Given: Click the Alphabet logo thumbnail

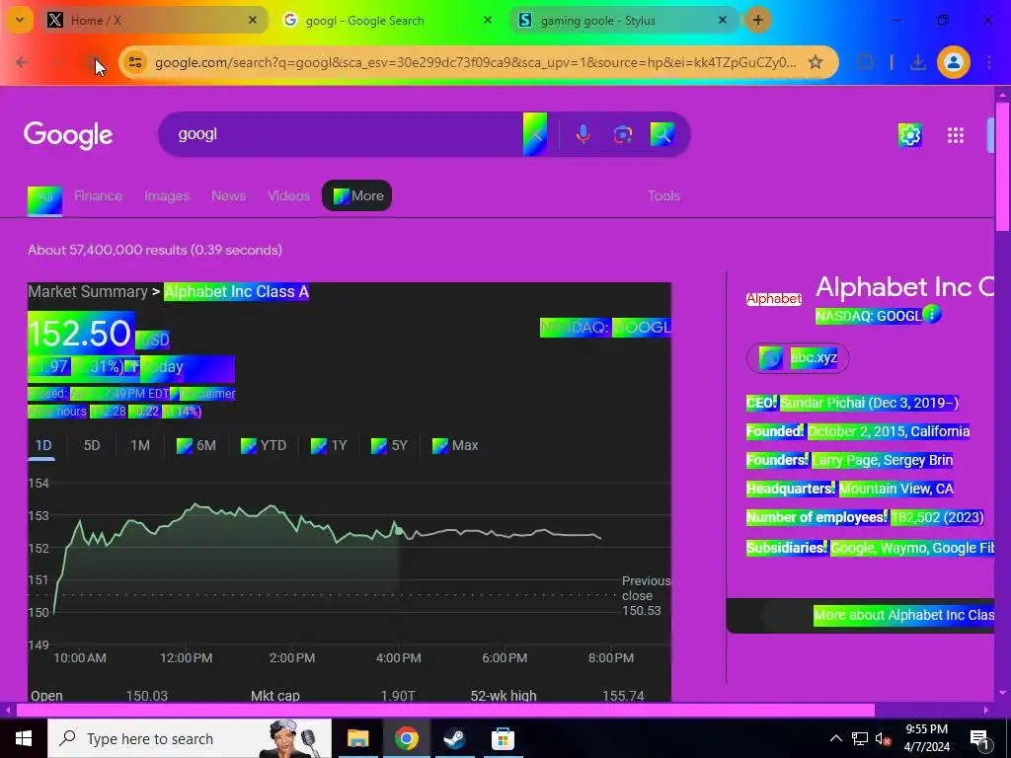Looking at the screenshot, I should [774, 299].
